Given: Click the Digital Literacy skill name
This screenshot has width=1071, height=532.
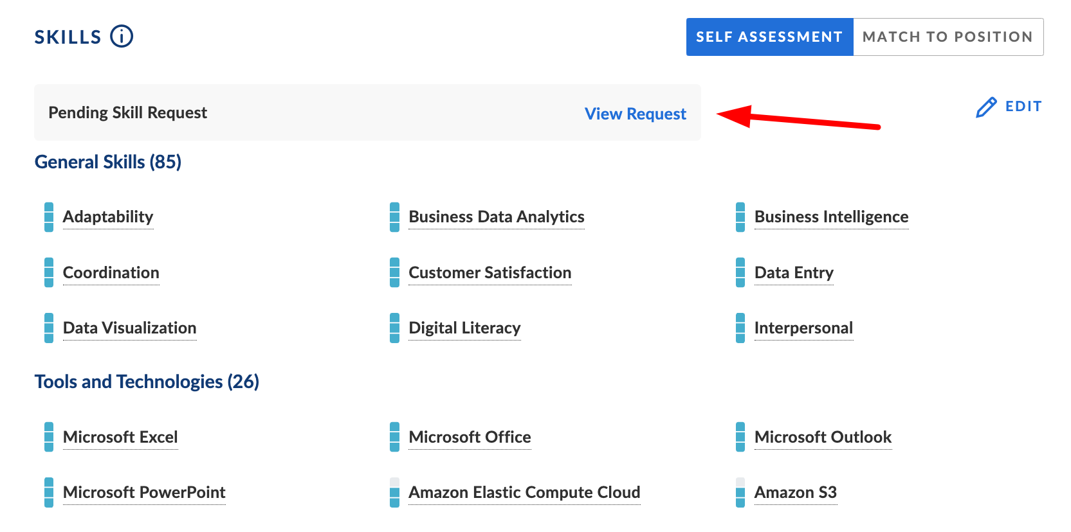Looking at the screenshot, I should click(464, 328).
